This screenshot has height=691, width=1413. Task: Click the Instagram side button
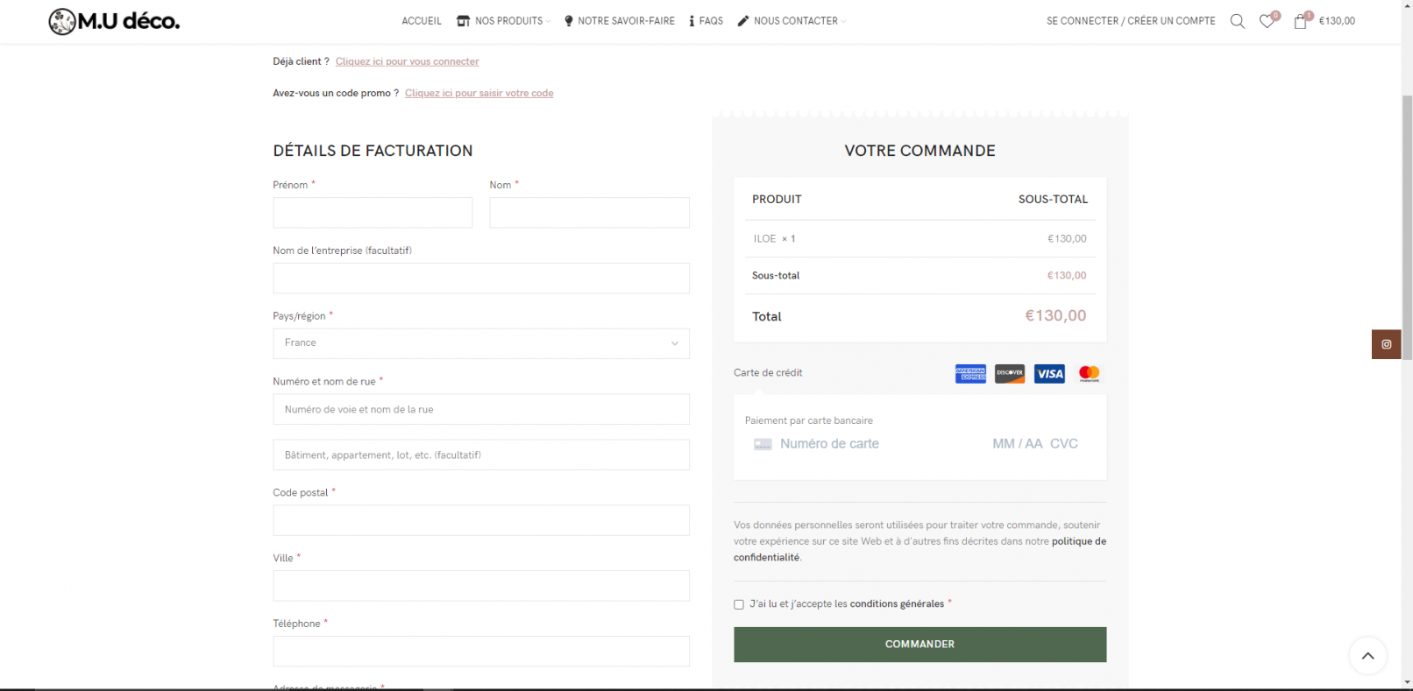[x=1386, y=344]
